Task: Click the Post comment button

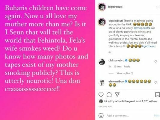Action: point(157,115)
